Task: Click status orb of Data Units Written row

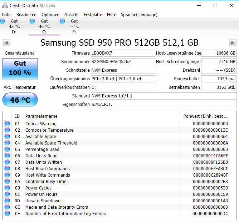Action: [x=7, y=162]
